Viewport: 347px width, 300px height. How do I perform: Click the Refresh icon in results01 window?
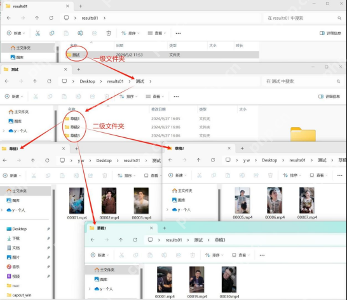[51, 18]
